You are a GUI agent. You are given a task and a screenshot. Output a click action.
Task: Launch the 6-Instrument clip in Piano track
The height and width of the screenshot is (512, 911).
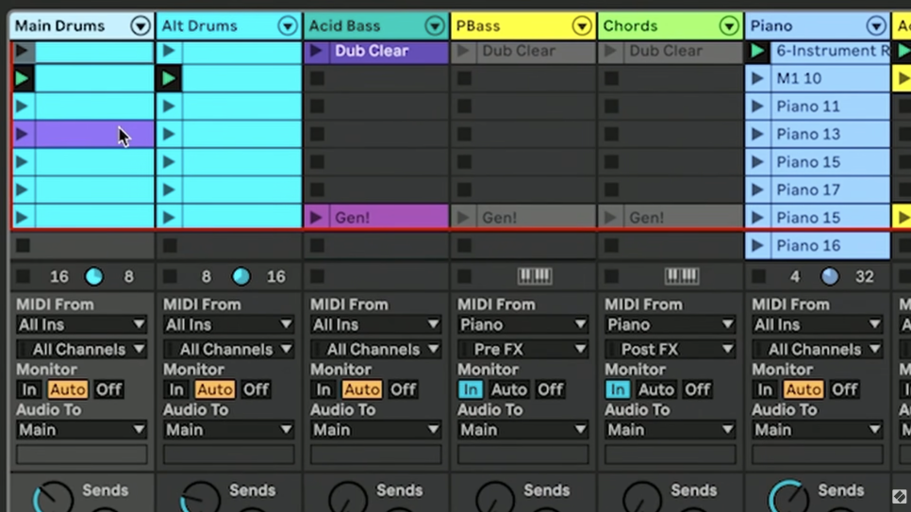[x=757, y=51]
